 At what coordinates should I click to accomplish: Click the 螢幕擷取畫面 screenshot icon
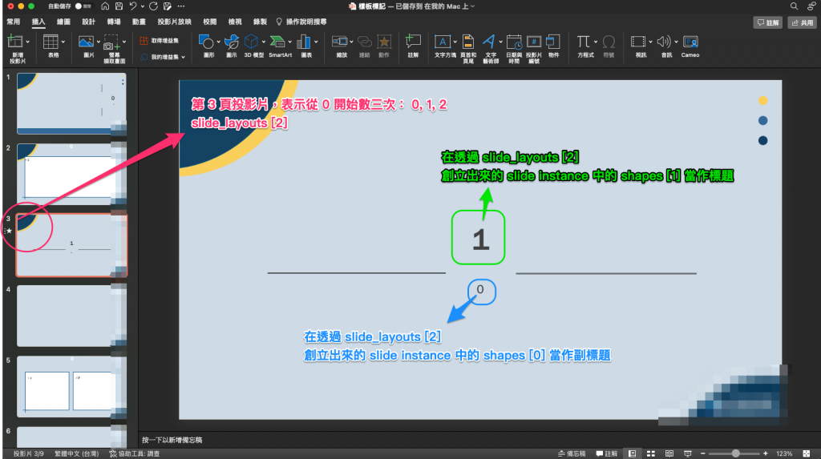point(111,42)
